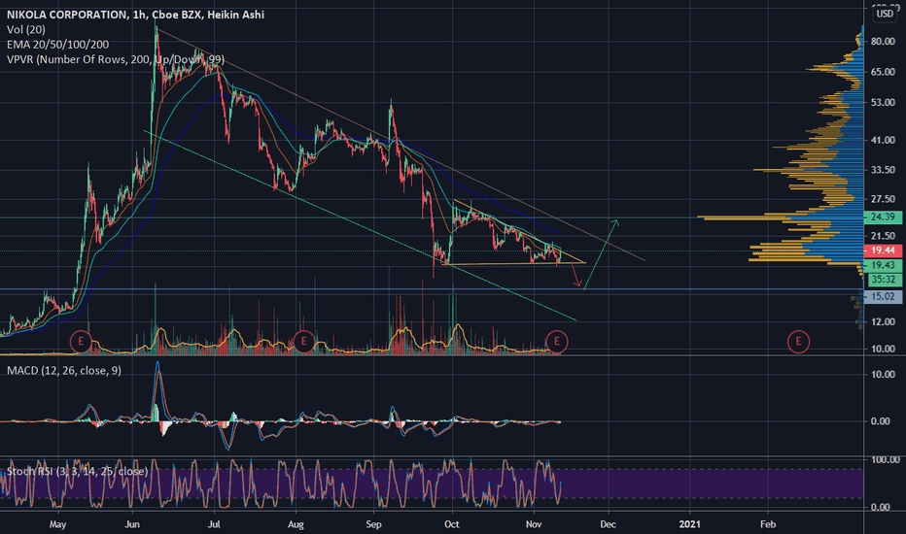The image size is (906, 534).
Task: Select the Stoch RSI indicator legend
Action: click(x=78, y=471)
